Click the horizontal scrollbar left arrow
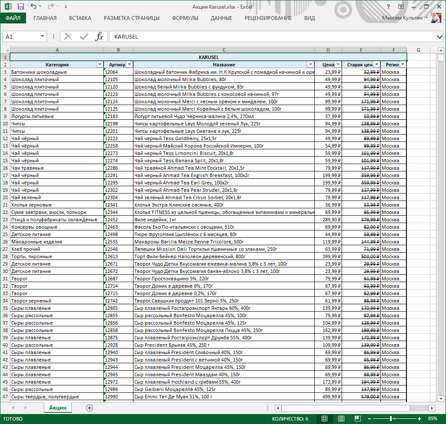446x424 pixels. pyautogui.click(x=278, y=408)
